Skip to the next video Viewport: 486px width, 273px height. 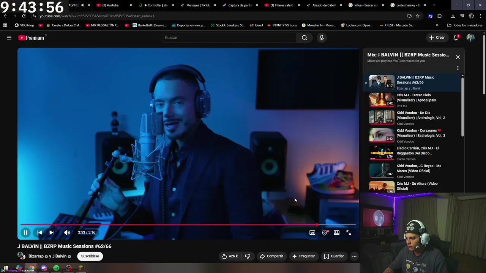[52, 232]
